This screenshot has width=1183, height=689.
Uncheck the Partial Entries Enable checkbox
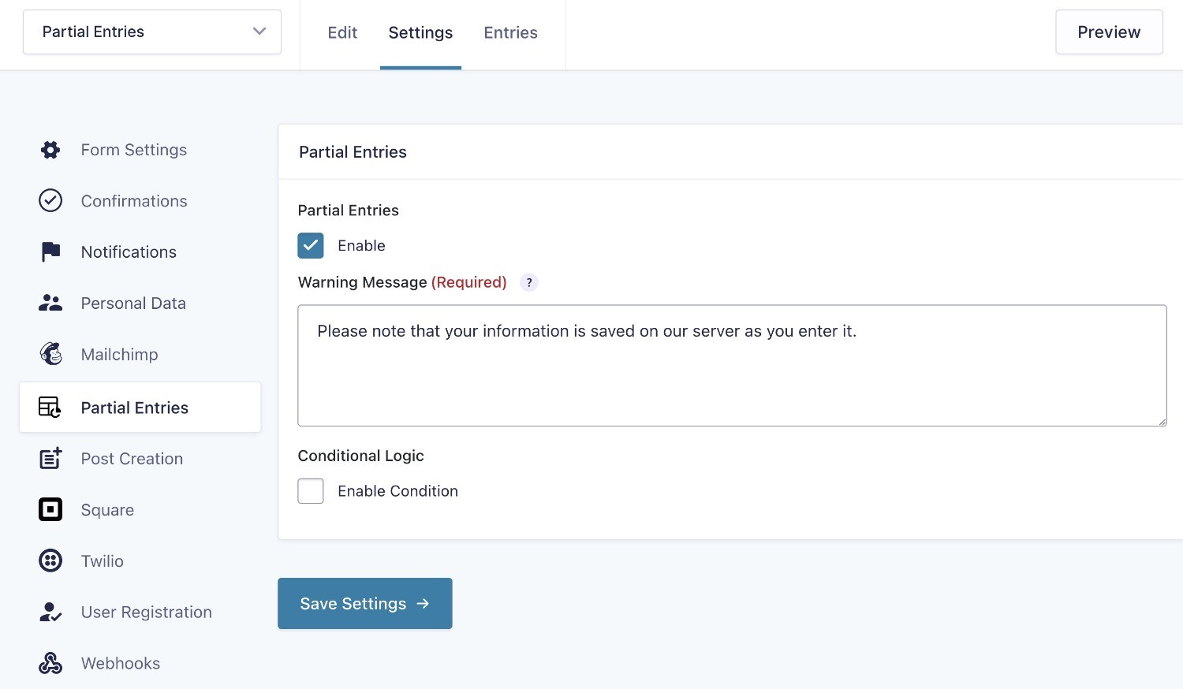tap(311, 245)
